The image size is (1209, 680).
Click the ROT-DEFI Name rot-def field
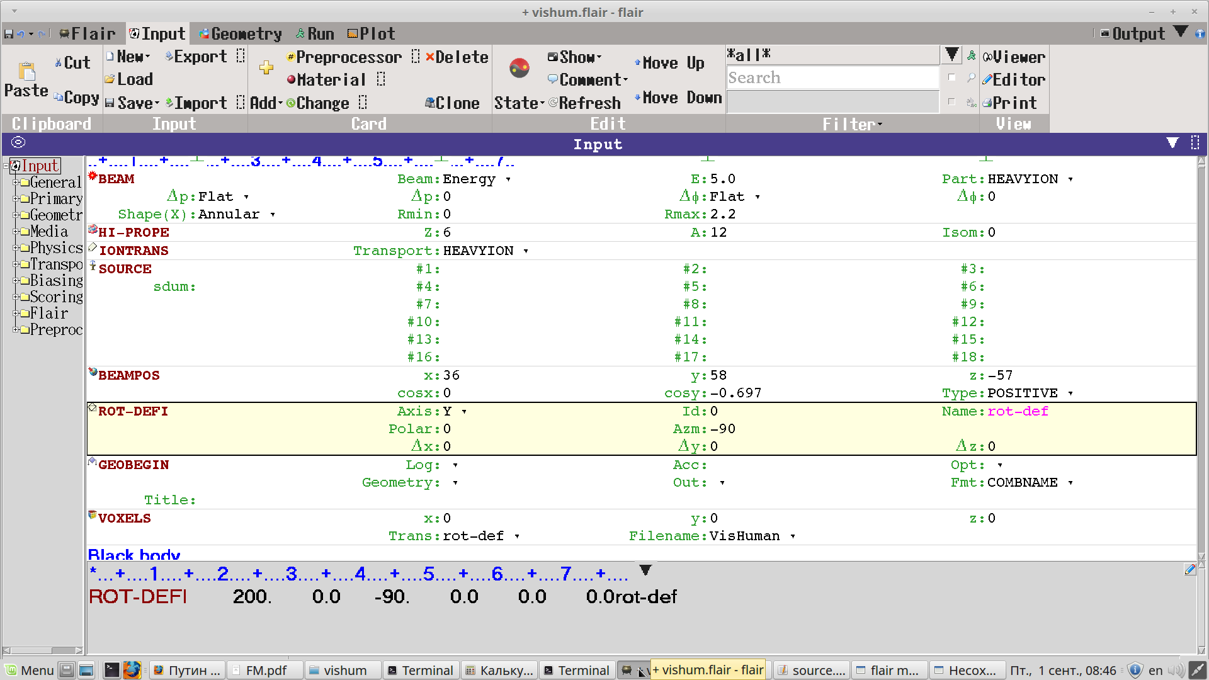pos(1018,412)
